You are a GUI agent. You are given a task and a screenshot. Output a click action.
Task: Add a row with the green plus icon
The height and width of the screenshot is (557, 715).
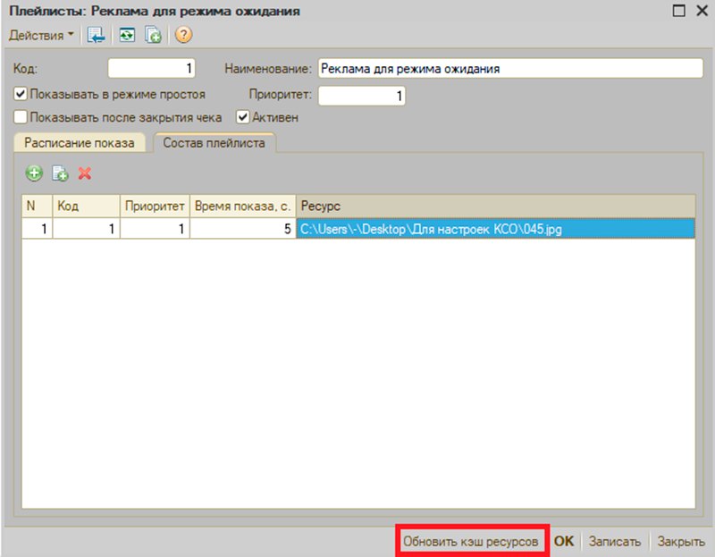34,173
